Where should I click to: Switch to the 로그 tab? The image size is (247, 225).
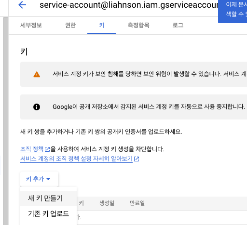[x=178, y=25]
